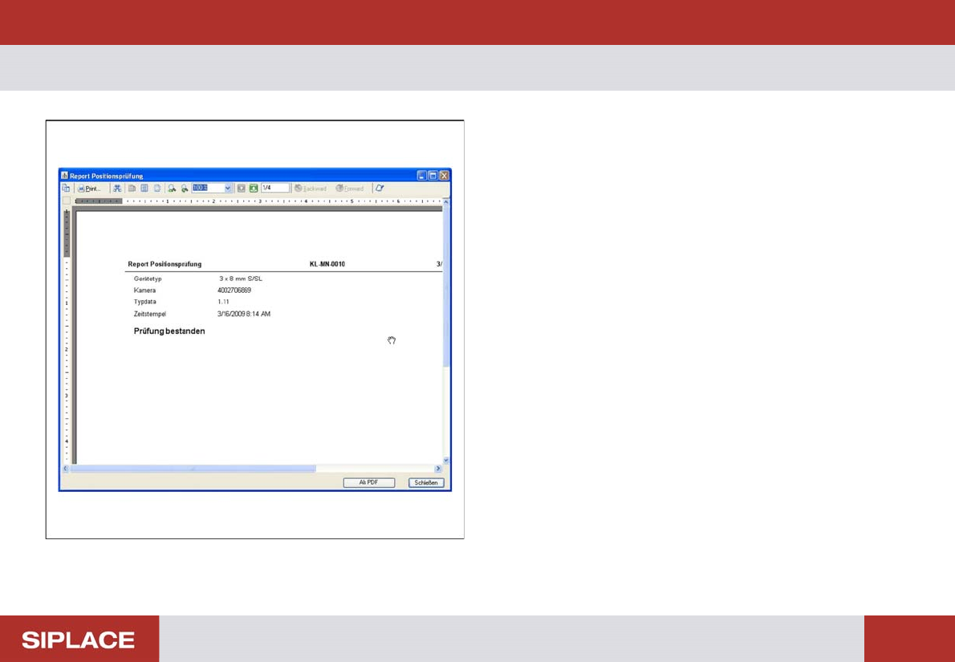The image size is (955, 662).
Task: Click the vertical scrollbar up arrow
Action: [x=446, y=201]
